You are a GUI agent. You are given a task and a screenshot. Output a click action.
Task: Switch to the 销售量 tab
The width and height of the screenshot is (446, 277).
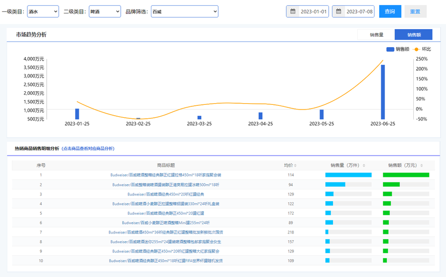(376, 35)
